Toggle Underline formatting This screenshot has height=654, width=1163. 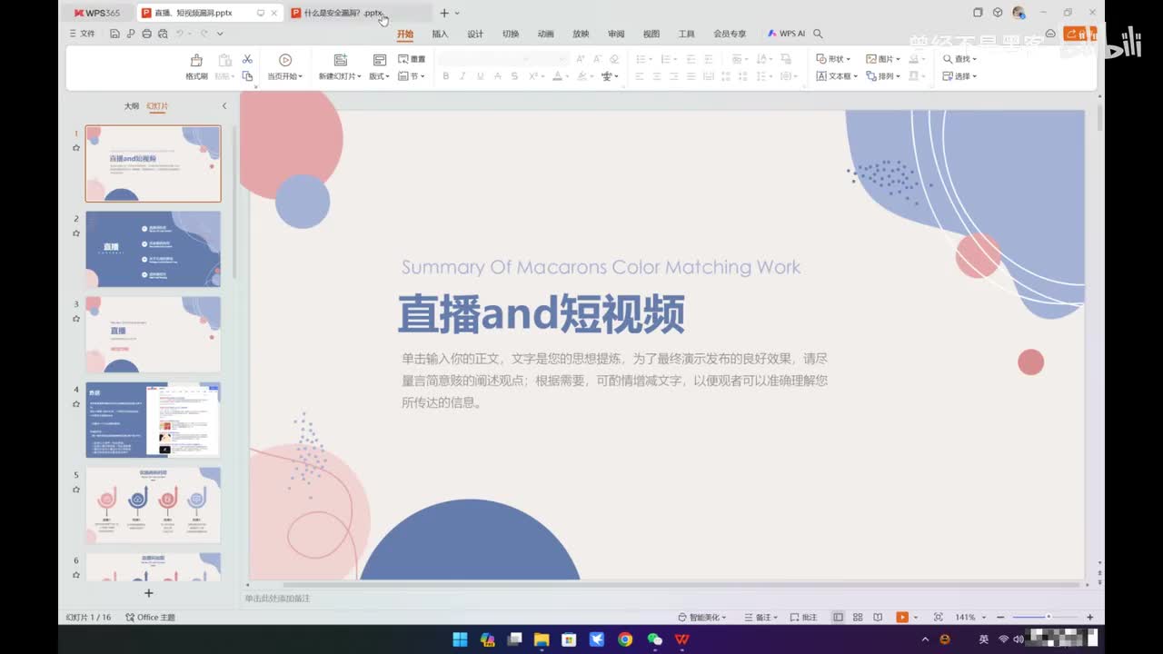[480, 76]
